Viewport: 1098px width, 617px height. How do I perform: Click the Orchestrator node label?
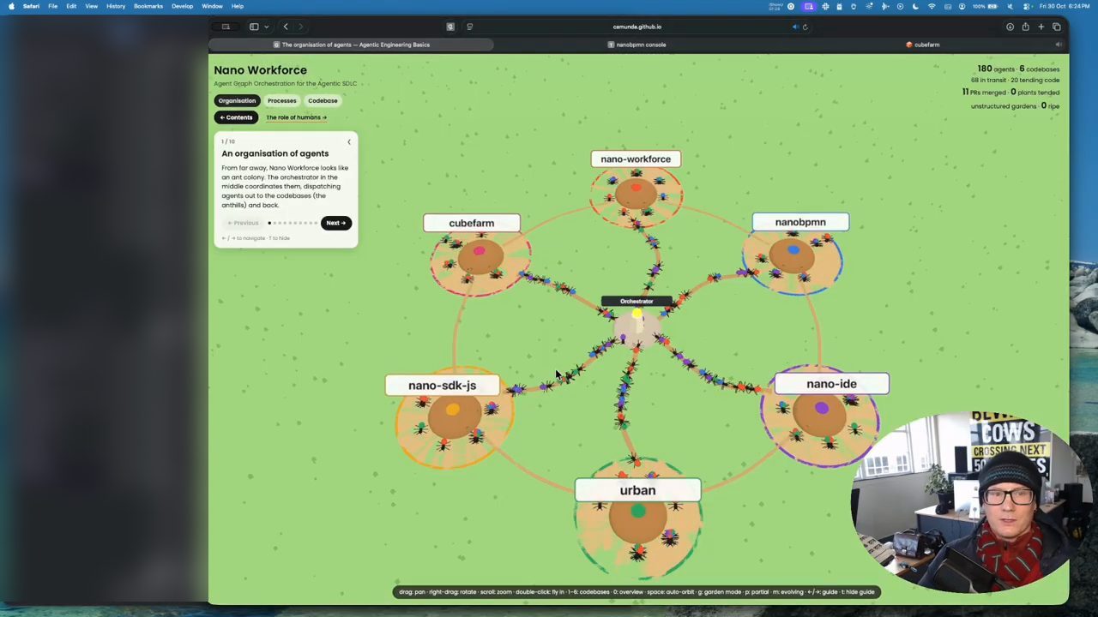636,302
